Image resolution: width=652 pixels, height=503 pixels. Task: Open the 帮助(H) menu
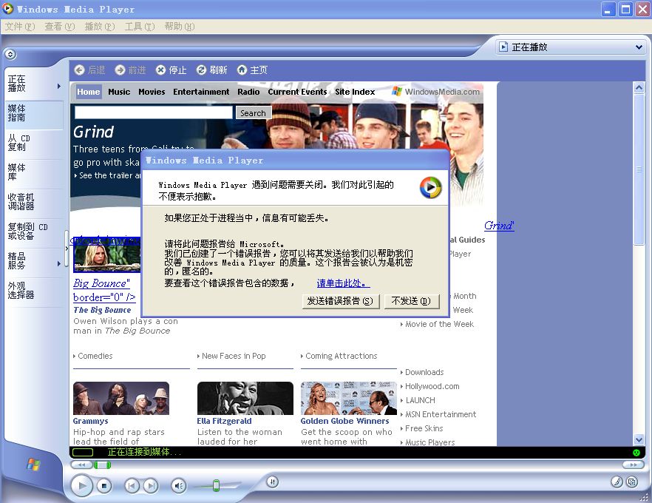point(179,27)
